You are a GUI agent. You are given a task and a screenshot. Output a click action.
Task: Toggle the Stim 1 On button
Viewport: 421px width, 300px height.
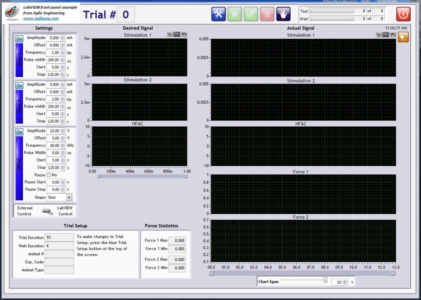19,39
